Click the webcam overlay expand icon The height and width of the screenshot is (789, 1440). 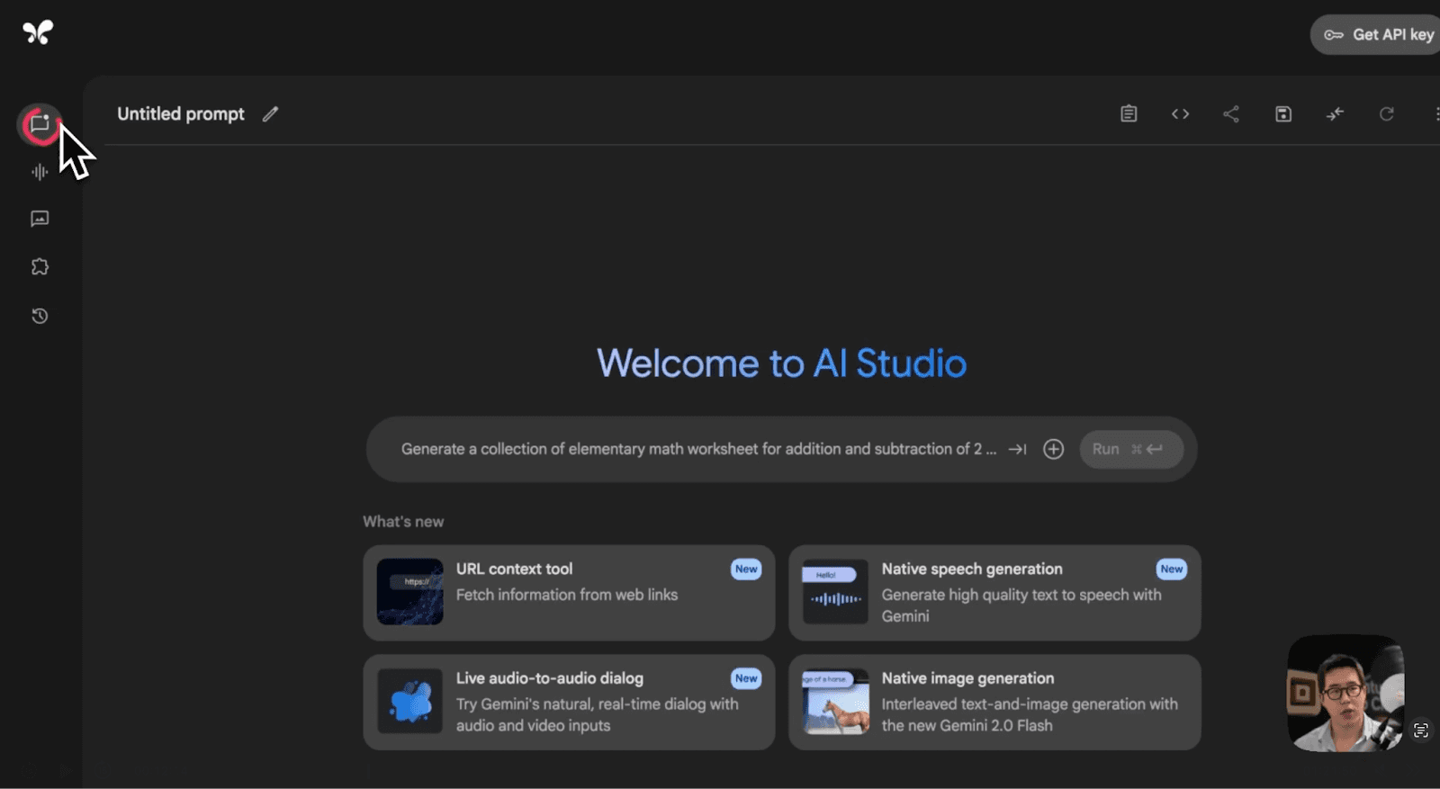[x=1420, y=731]
